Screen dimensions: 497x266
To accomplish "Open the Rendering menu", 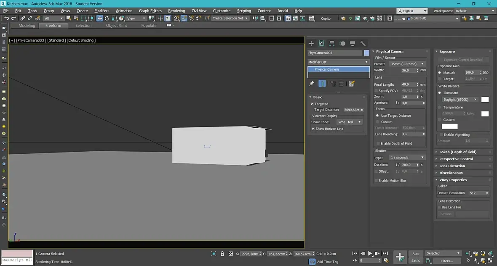I will [176, 11].
